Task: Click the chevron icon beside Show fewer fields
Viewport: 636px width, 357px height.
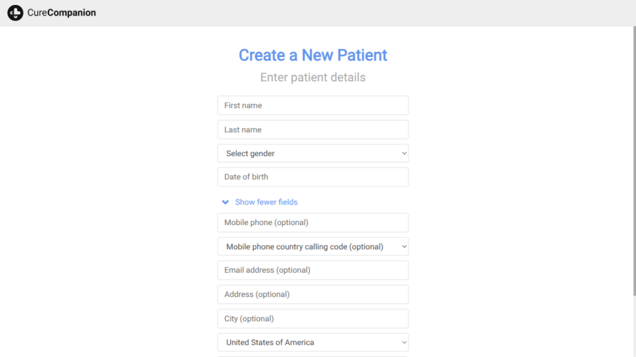Action: pyautogui.click(x=225, y=202)
